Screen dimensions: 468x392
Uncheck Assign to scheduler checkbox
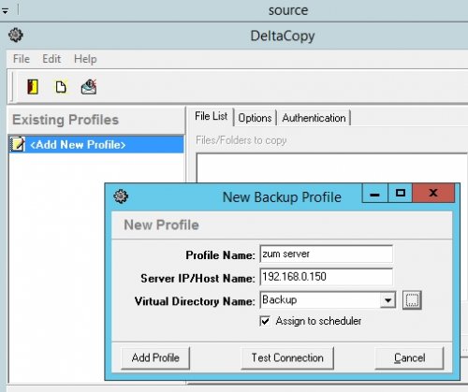(x=265, y=321)
